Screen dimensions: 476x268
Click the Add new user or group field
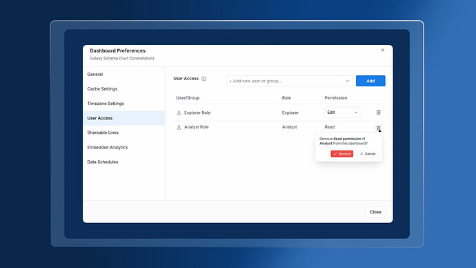coord(290,81)
